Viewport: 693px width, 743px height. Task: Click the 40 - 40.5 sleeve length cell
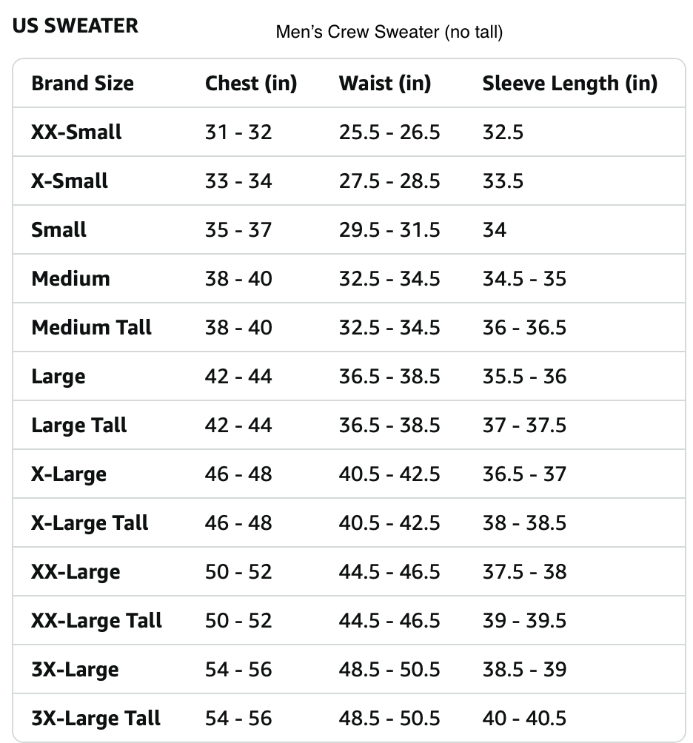tap(524, 719)
